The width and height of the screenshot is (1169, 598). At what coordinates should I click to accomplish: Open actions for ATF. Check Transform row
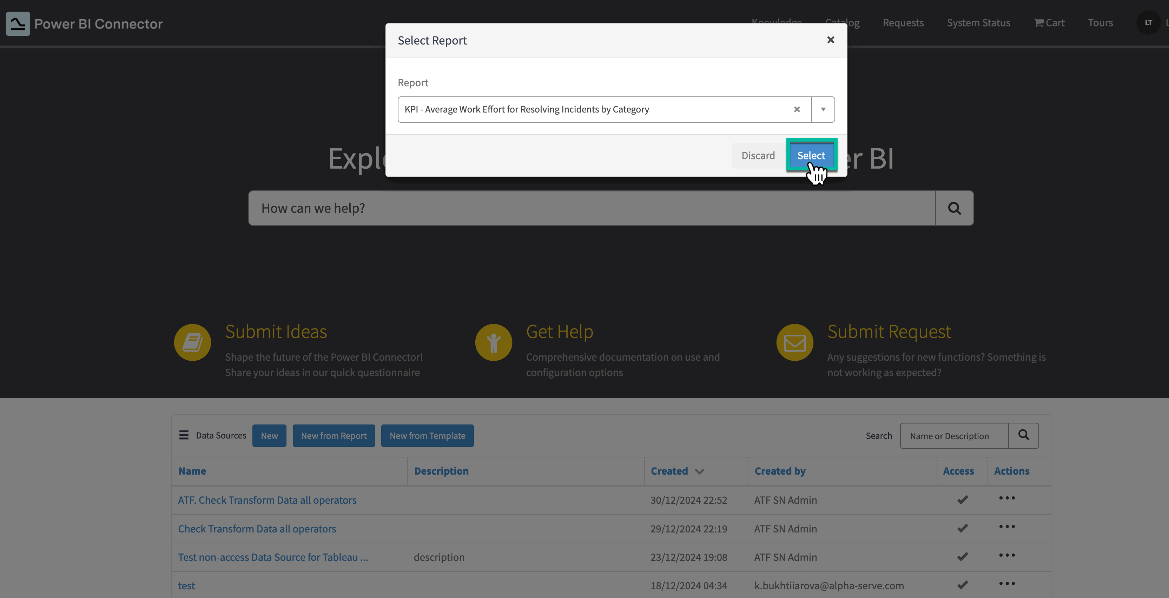pyautogui.click(x=1006, y=498)
